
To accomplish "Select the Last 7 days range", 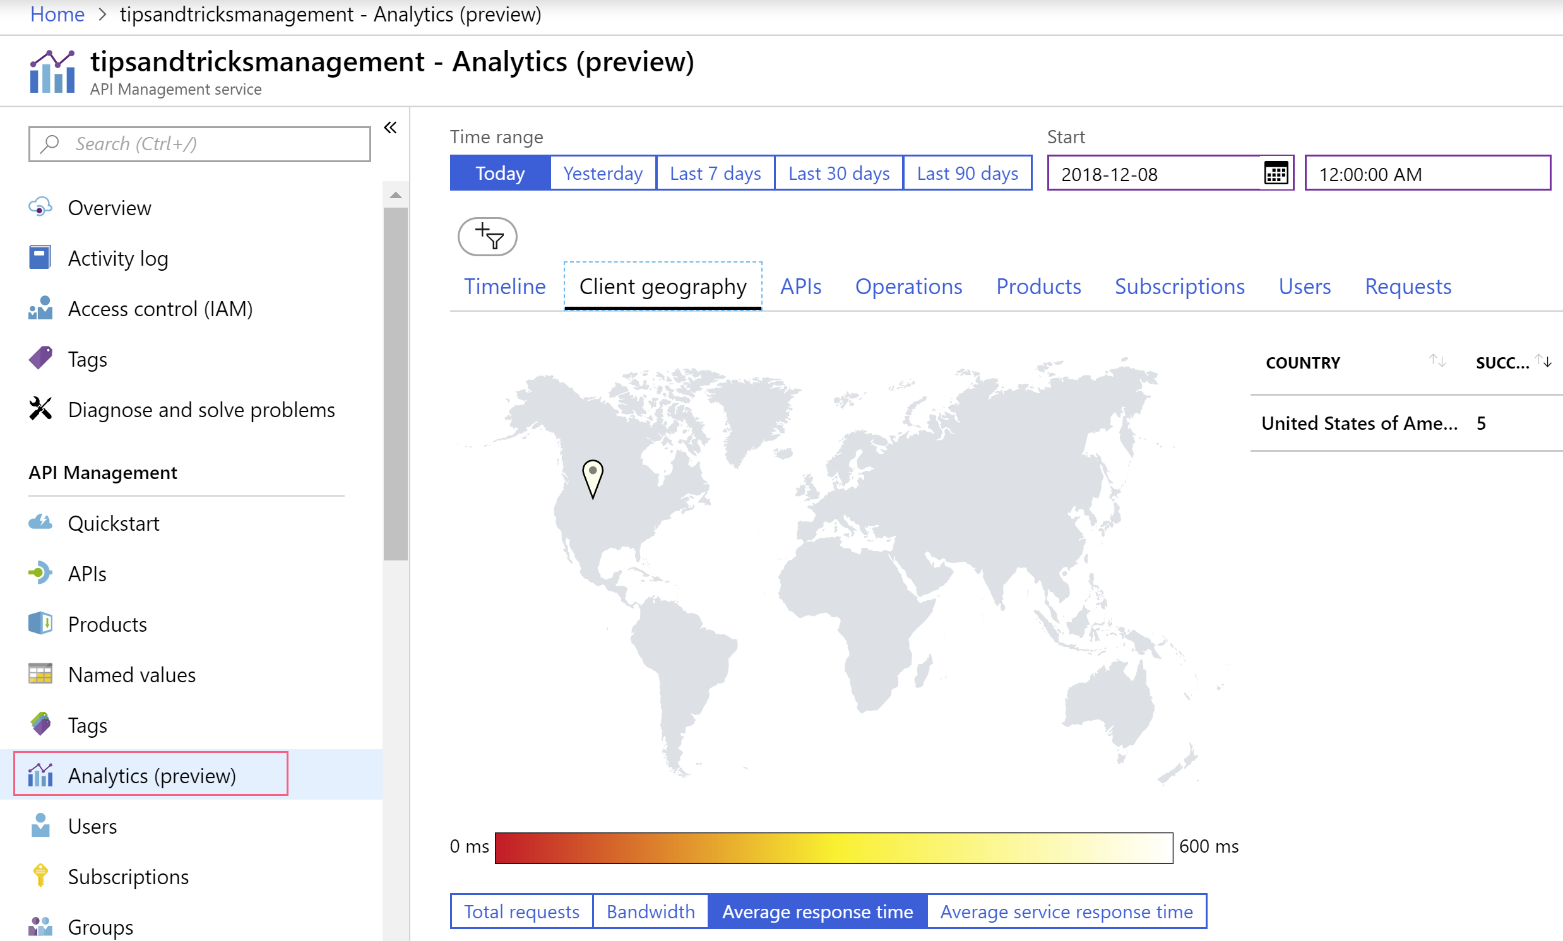I will [x=716, y=173].
